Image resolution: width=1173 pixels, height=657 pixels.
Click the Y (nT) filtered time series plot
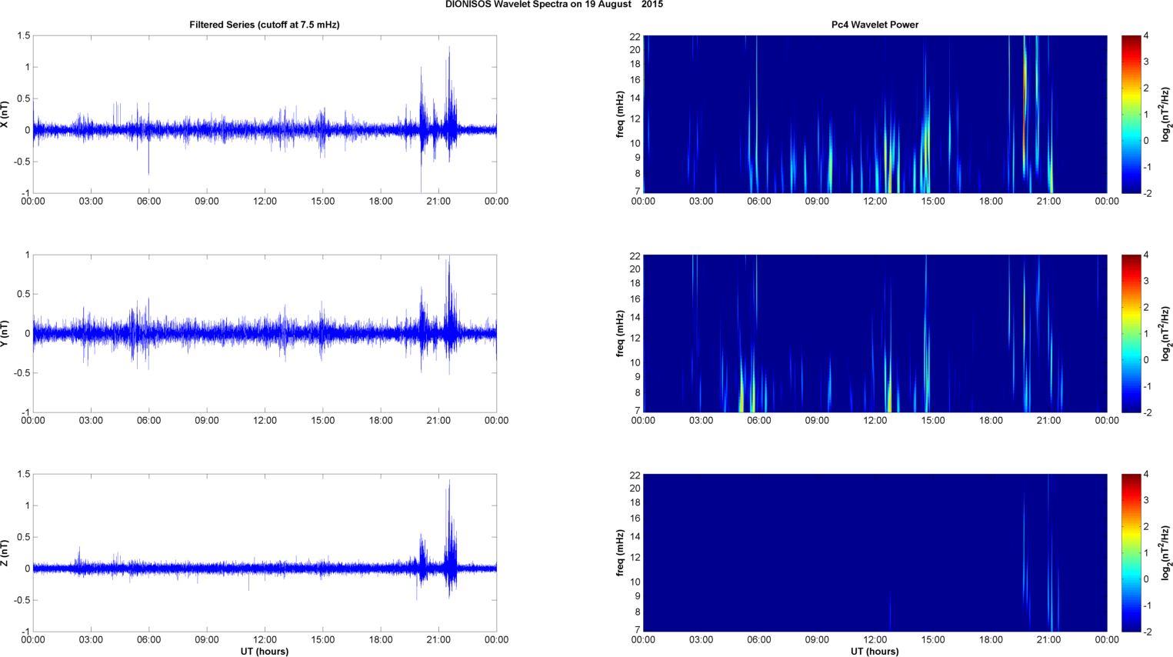(265, 334)
